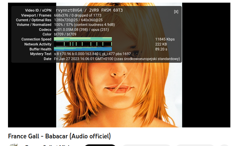Click the Date value in stats overlay
Screen dimensions: 231x146
pyautogui.click(x=117, y=59)
